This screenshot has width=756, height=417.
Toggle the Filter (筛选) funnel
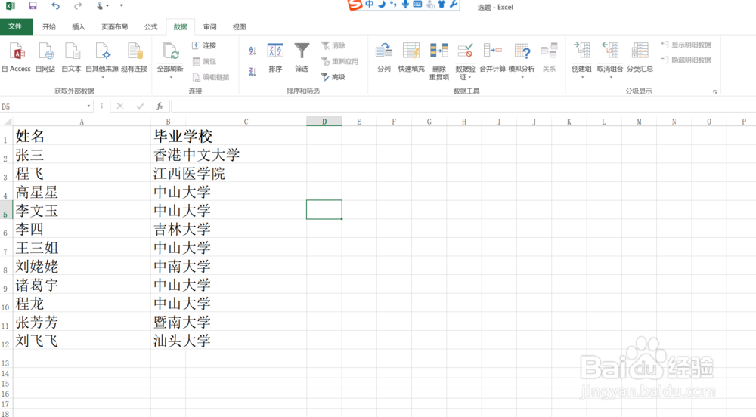click(x=302, y=57)
